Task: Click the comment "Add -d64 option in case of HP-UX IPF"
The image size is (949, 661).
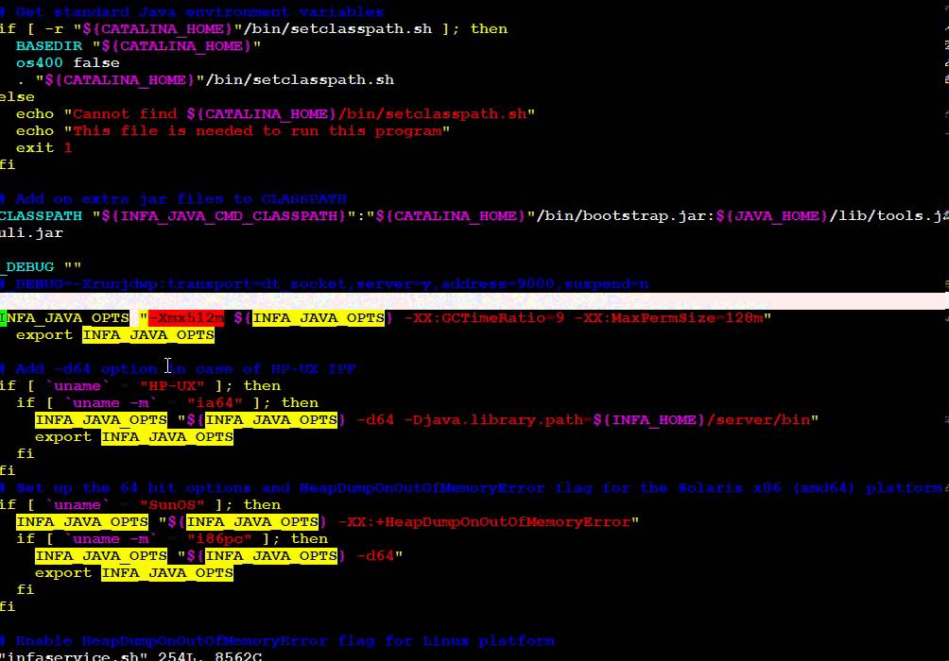Action: (x=179, y=369)
